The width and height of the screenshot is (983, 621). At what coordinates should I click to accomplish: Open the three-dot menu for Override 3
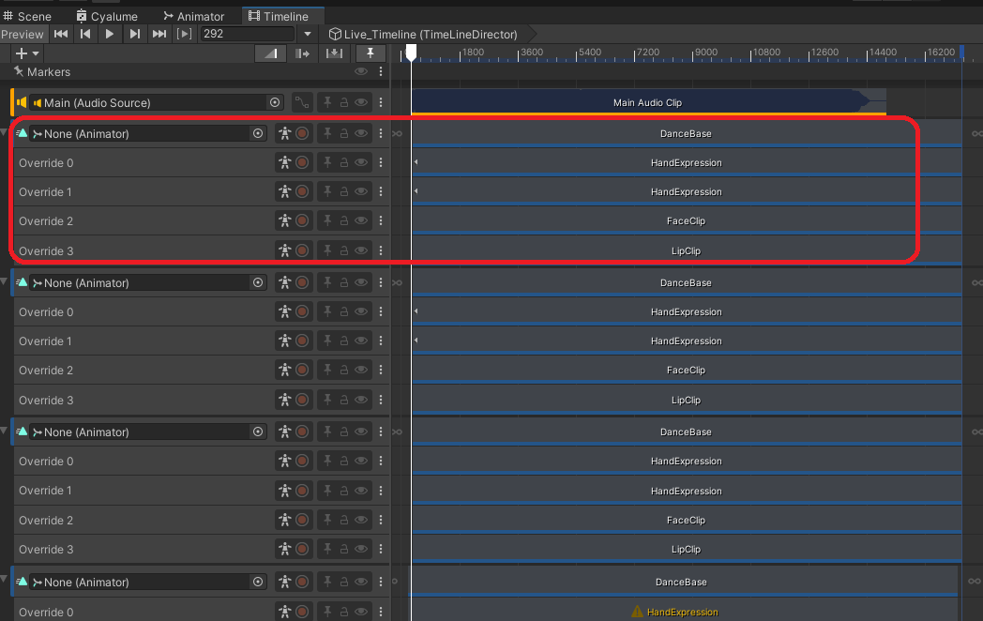click(x=381, y=250)
